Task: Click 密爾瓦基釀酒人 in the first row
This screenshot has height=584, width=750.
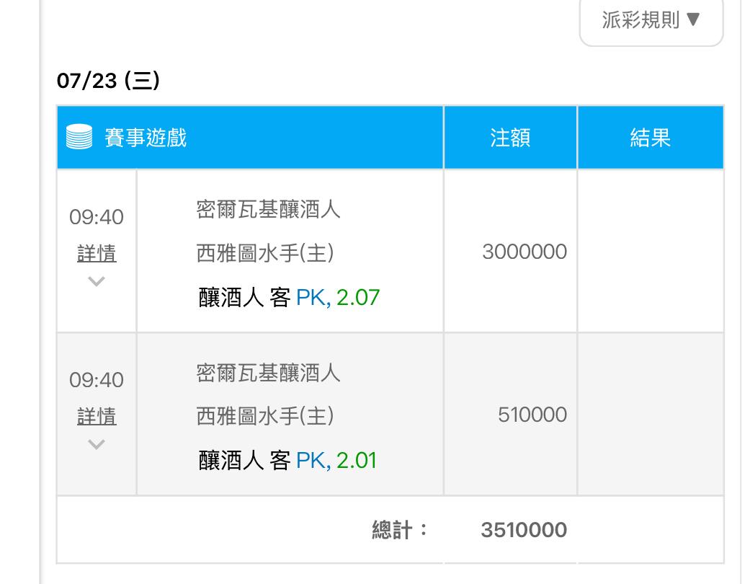Action: 268,210
